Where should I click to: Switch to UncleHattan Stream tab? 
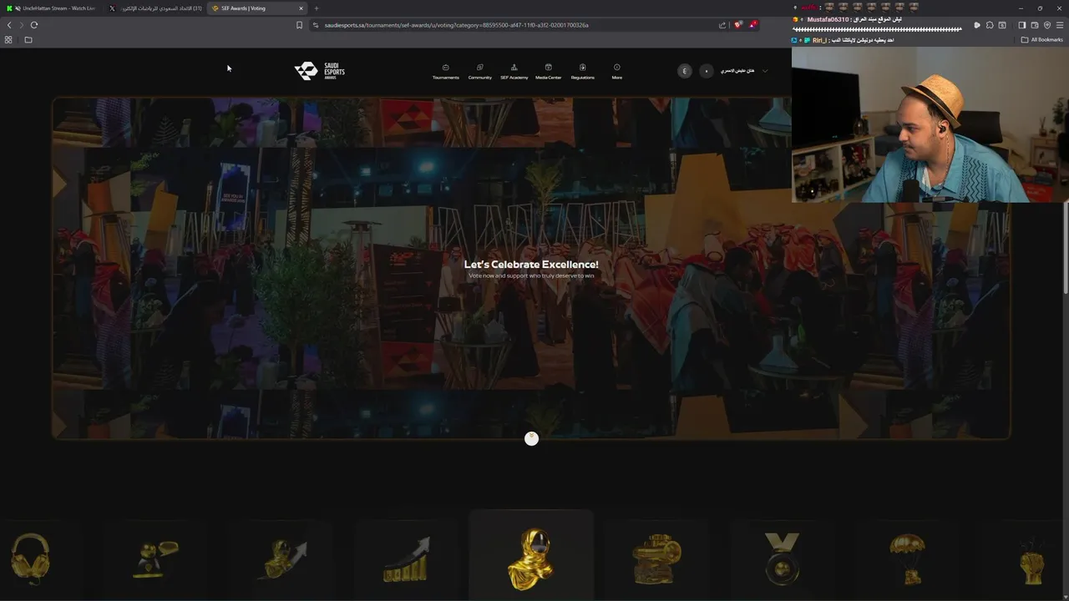(50, 8)
